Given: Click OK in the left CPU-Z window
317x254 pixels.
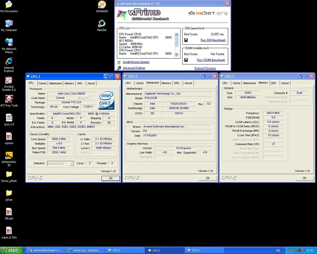Looking at the screenshot, I should tap(111, 178).
